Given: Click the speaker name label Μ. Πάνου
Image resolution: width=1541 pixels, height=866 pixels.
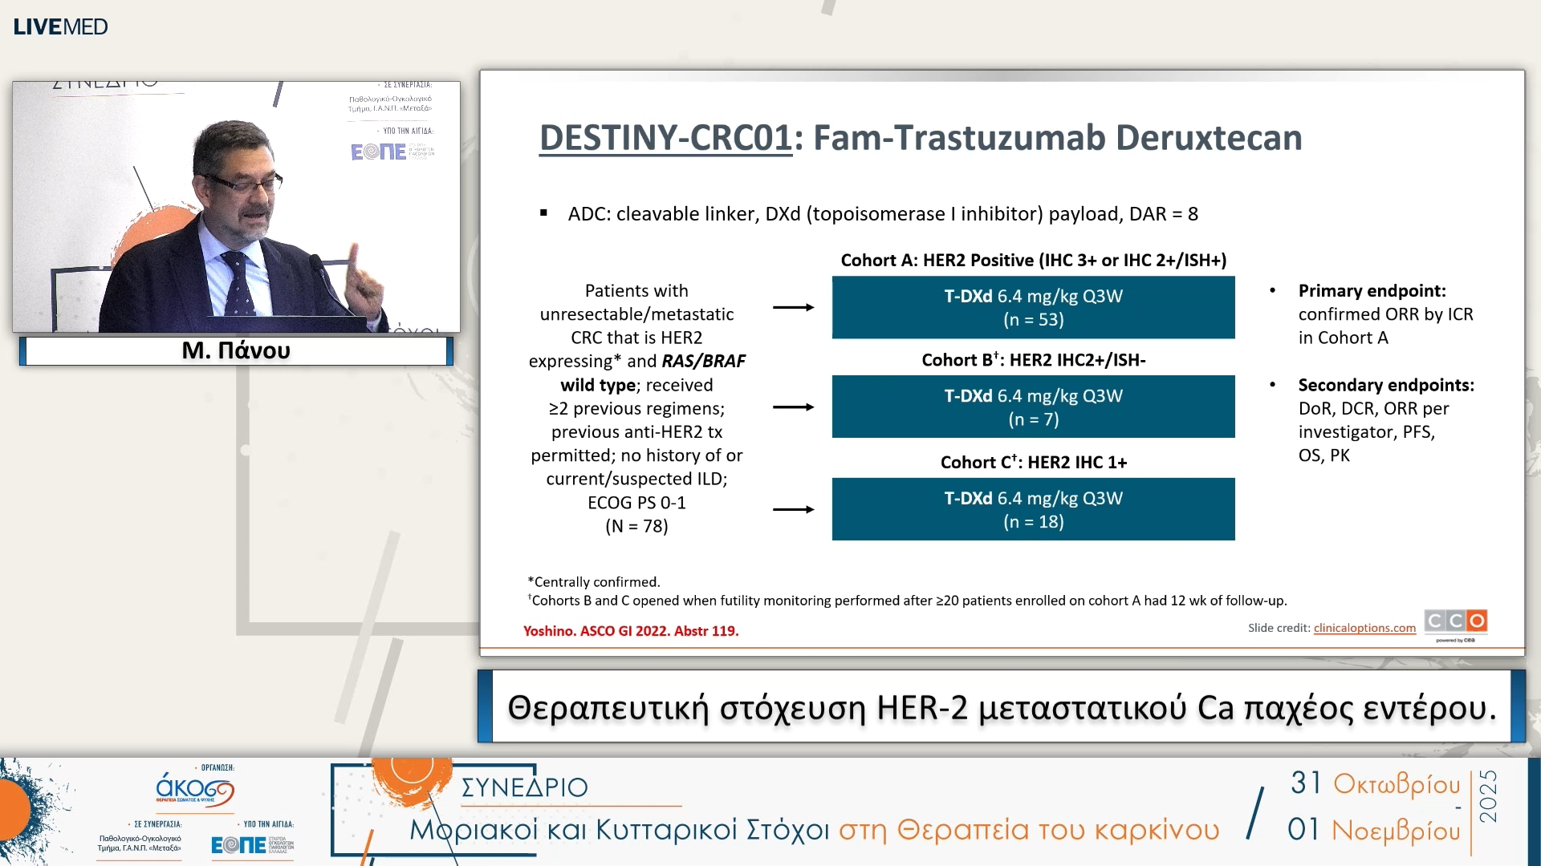Looking at the screenshot, I should 236,350.
